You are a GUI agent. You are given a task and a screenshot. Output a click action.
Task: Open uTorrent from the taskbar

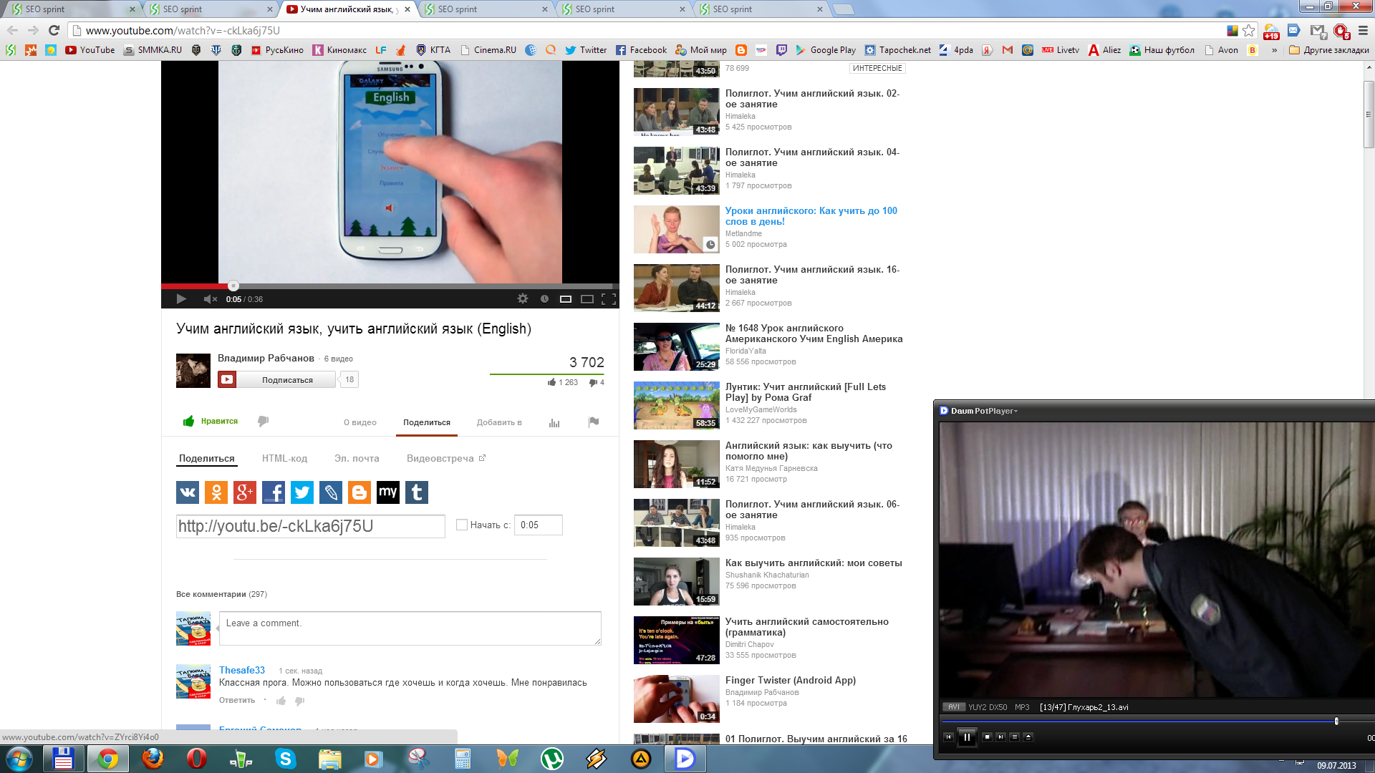point(551,759)
